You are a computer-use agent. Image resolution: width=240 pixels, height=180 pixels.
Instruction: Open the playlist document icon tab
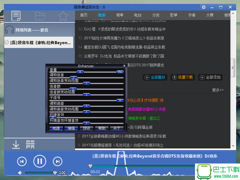pos(16,16)
